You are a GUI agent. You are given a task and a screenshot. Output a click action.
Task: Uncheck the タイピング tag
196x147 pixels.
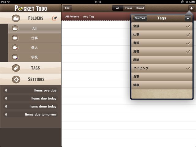pyautogui.click(x=162, y=68)
